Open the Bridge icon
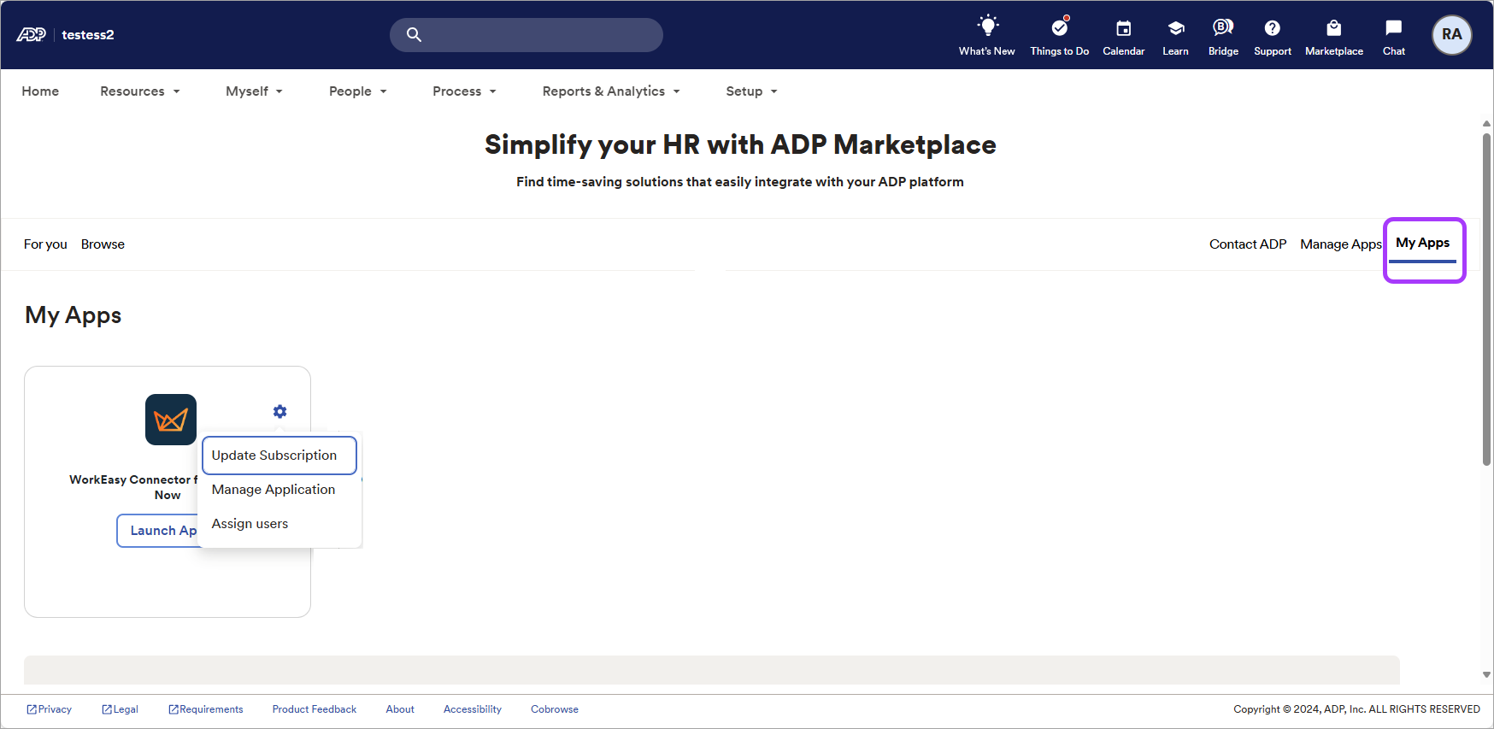 [x=1223, y=27]
